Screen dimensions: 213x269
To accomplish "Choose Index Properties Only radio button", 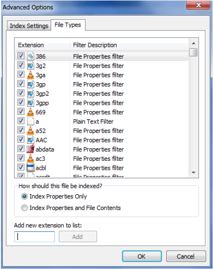I will click(24, 196).
